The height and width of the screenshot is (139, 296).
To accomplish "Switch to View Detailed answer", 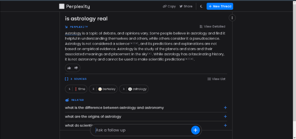I will point(212,27).
